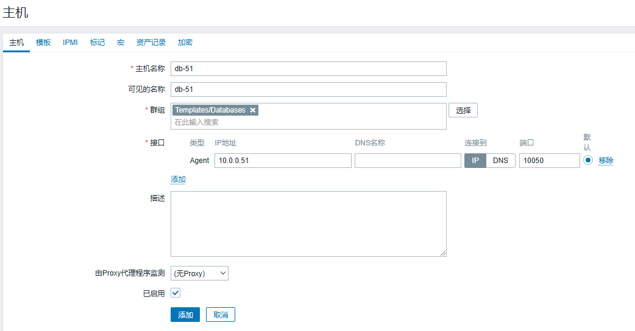Viewport: 635px width, 331px height.
Task: Focus the 主机名称 input field
Action: (x=308, y=69)
